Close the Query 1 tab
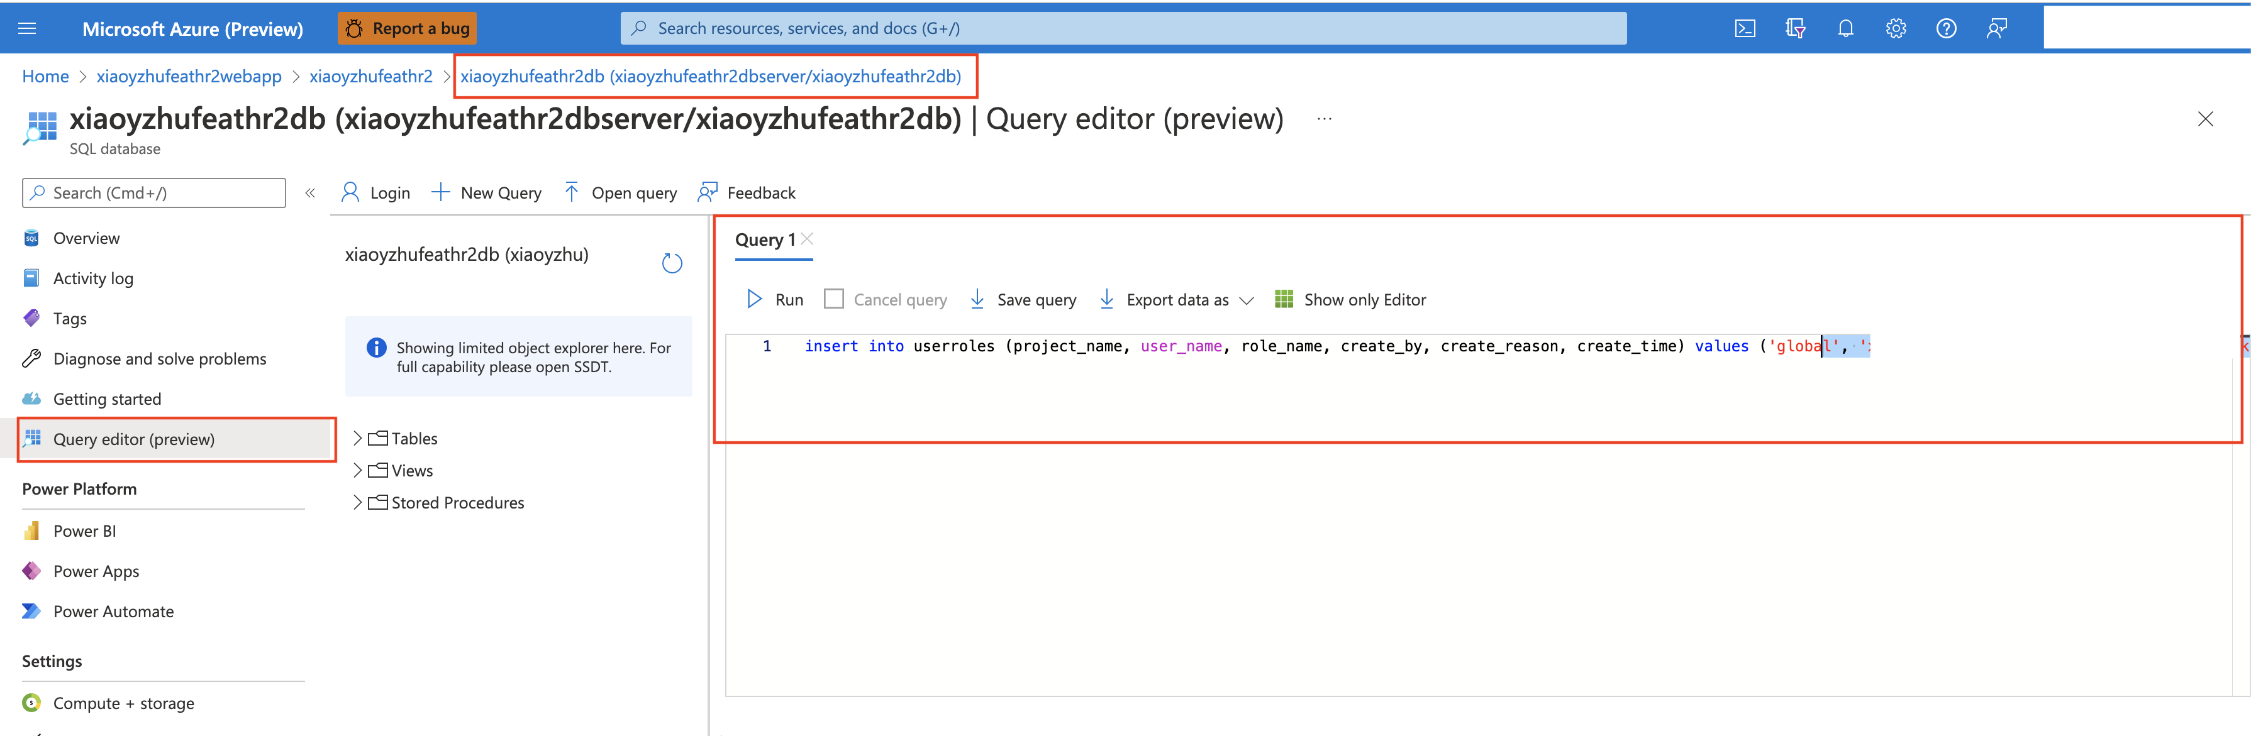The height and width of the screenshot is (736, 2251). click(806, 238)
